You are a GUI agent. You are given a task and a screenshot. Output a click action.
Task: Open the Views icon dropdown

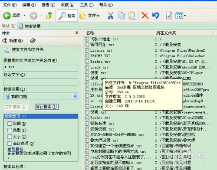[x=181, y=16]
